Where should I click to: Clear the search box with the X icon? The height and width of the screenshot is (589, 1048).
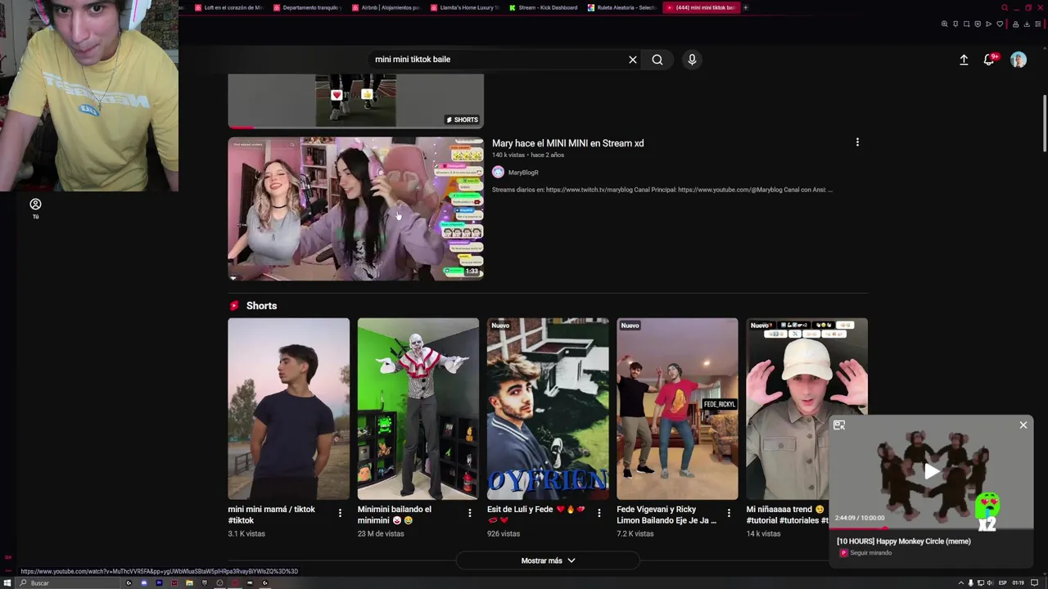[x=632, y=60]
